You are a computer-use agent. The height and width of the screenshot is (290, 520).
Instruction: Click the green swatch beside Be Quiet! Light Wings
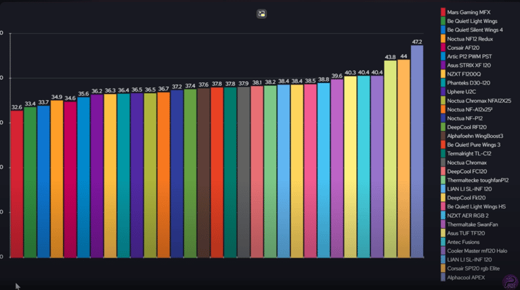443,21
